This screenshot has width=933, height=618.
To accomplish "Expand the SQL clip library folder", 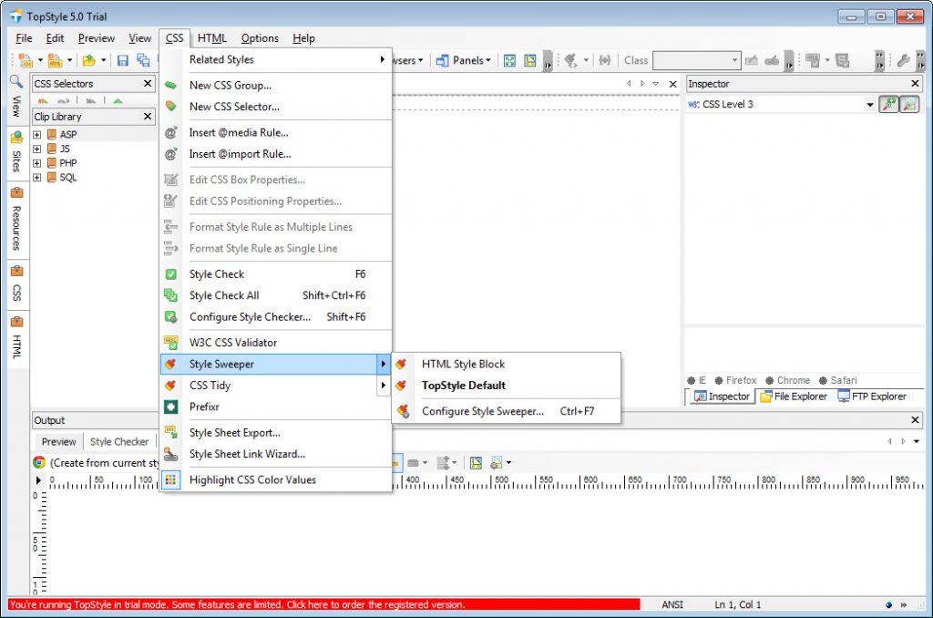I will pyautogui.click(x=36, y=178).
